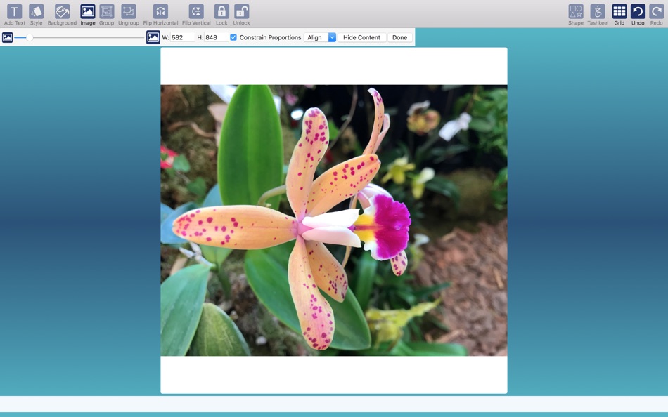Click the Tashkeel icon
Viewport: 668px width, 417px height.
click(x=597, y=13)
